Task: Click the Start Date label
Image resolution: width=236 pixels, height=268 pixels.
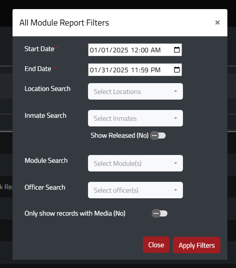Action: [40, 49]
